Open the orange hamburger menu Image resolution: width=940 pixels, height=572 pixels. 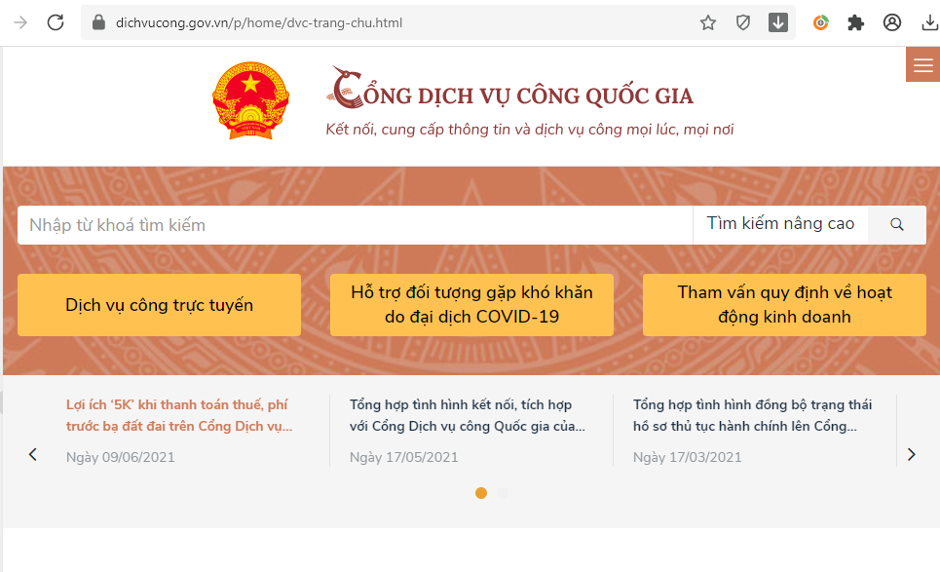click(922, 64)
